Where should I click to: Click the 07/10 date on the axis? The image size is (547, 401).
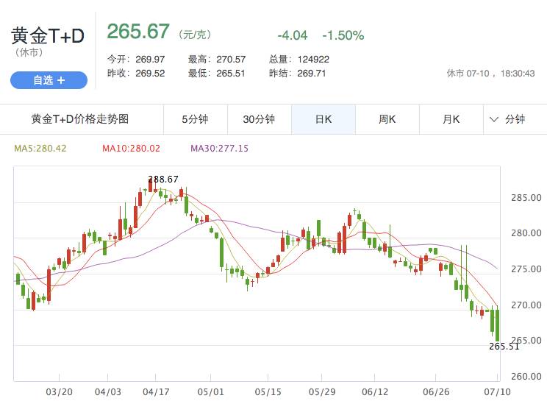[x=497, y=392]
